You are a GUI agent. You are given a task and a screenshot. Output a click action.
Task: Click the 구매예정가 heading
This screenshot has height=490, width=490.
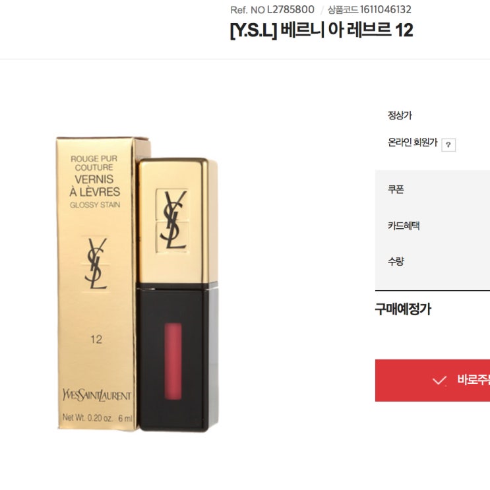click(x=403, y=309)
